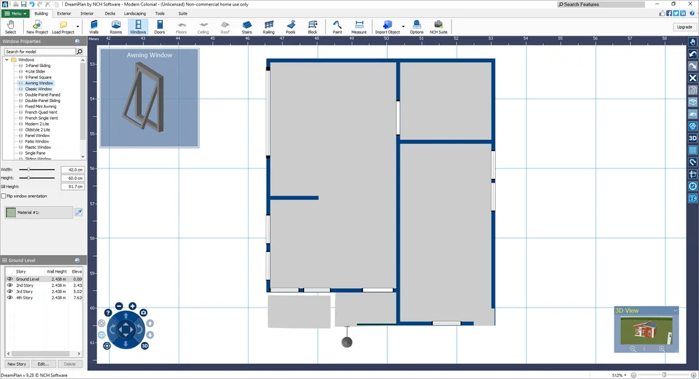The image size is (699, 379).
Task: Open the green Menu dropdown
Action: pyautogui.click(x=15, y=13)
